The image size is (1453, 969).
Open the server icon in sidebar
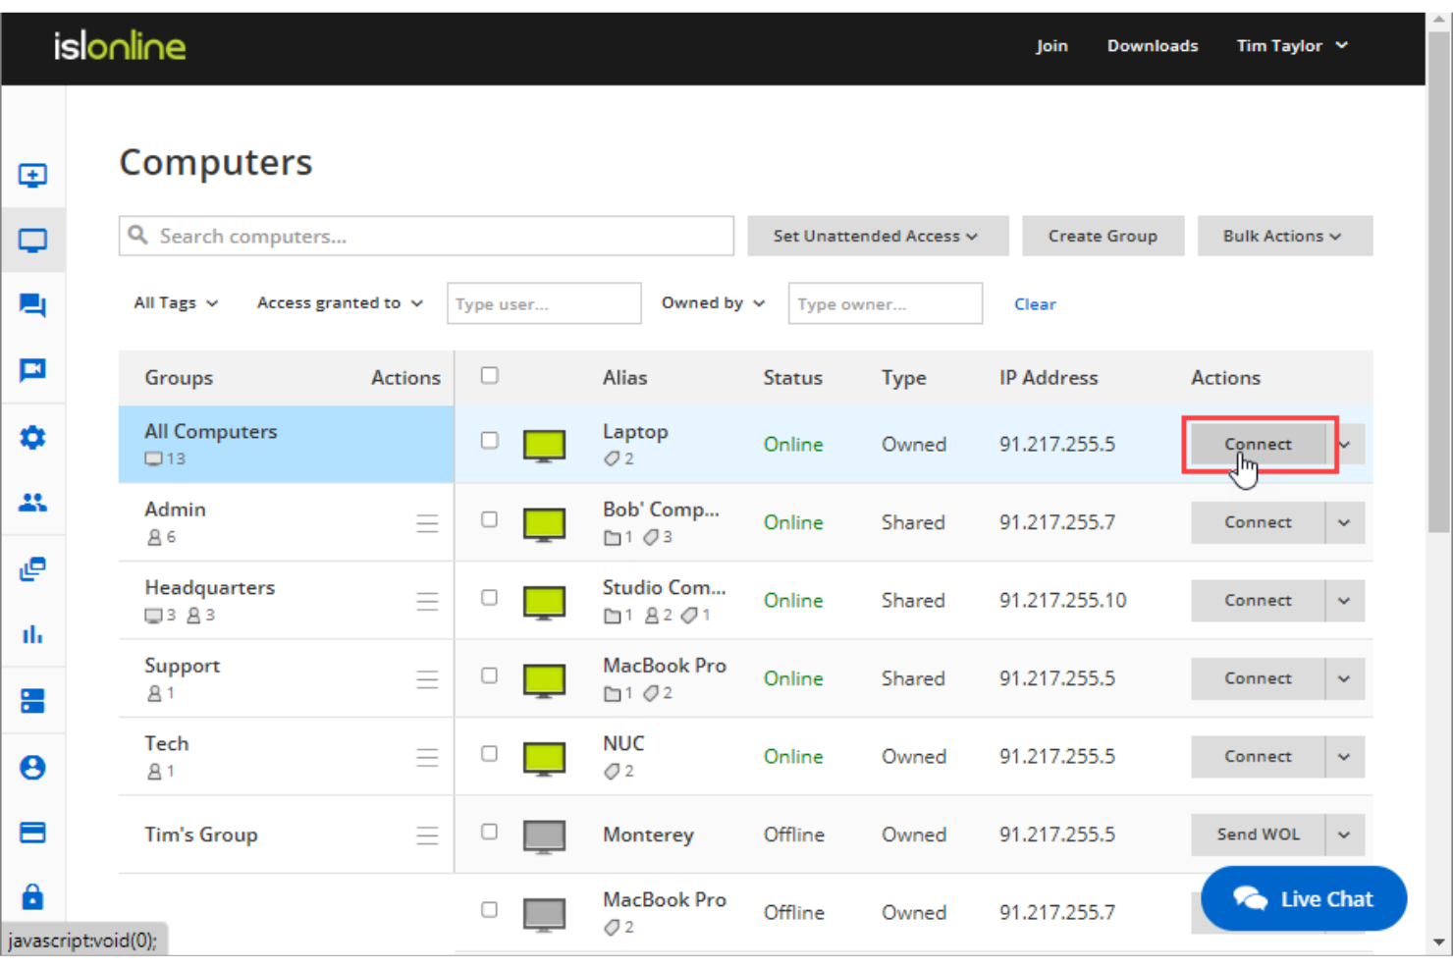click(32, 701)
